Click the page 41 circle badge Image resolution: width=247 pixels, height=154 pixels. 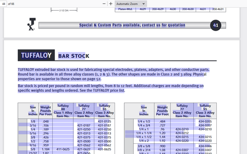(215, 25)
